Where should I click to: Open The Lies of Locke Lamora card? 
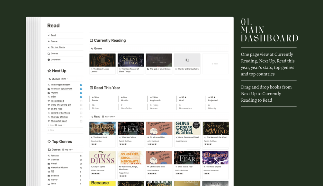pyautogui.click(x=103, y=64)
